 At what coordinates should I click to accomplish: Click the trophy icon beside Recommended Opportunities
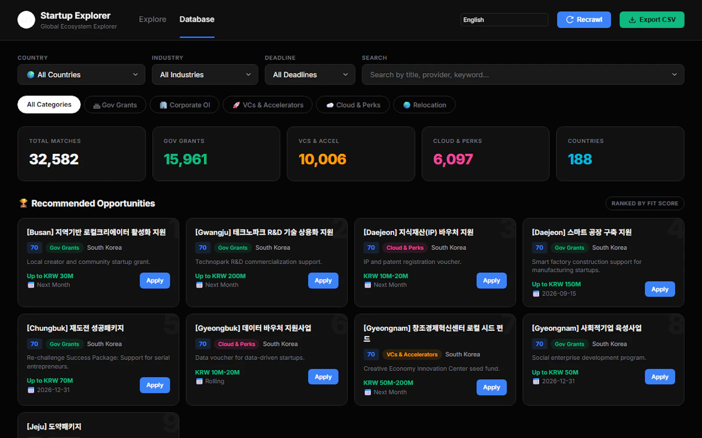(23, 203)
